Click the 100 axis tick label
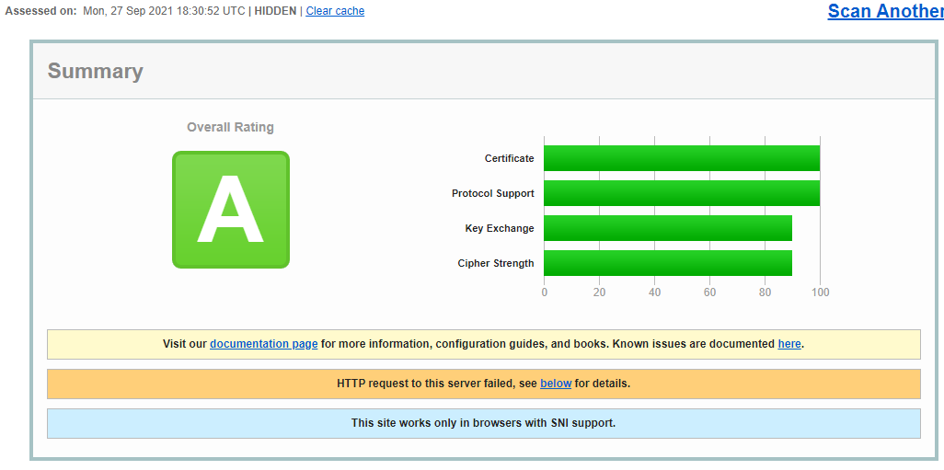944x470 pixels. [x=820, y=292]
